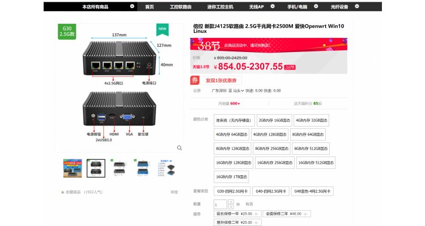Choose 8GB内存 256GB固态 option

[271, 149]
